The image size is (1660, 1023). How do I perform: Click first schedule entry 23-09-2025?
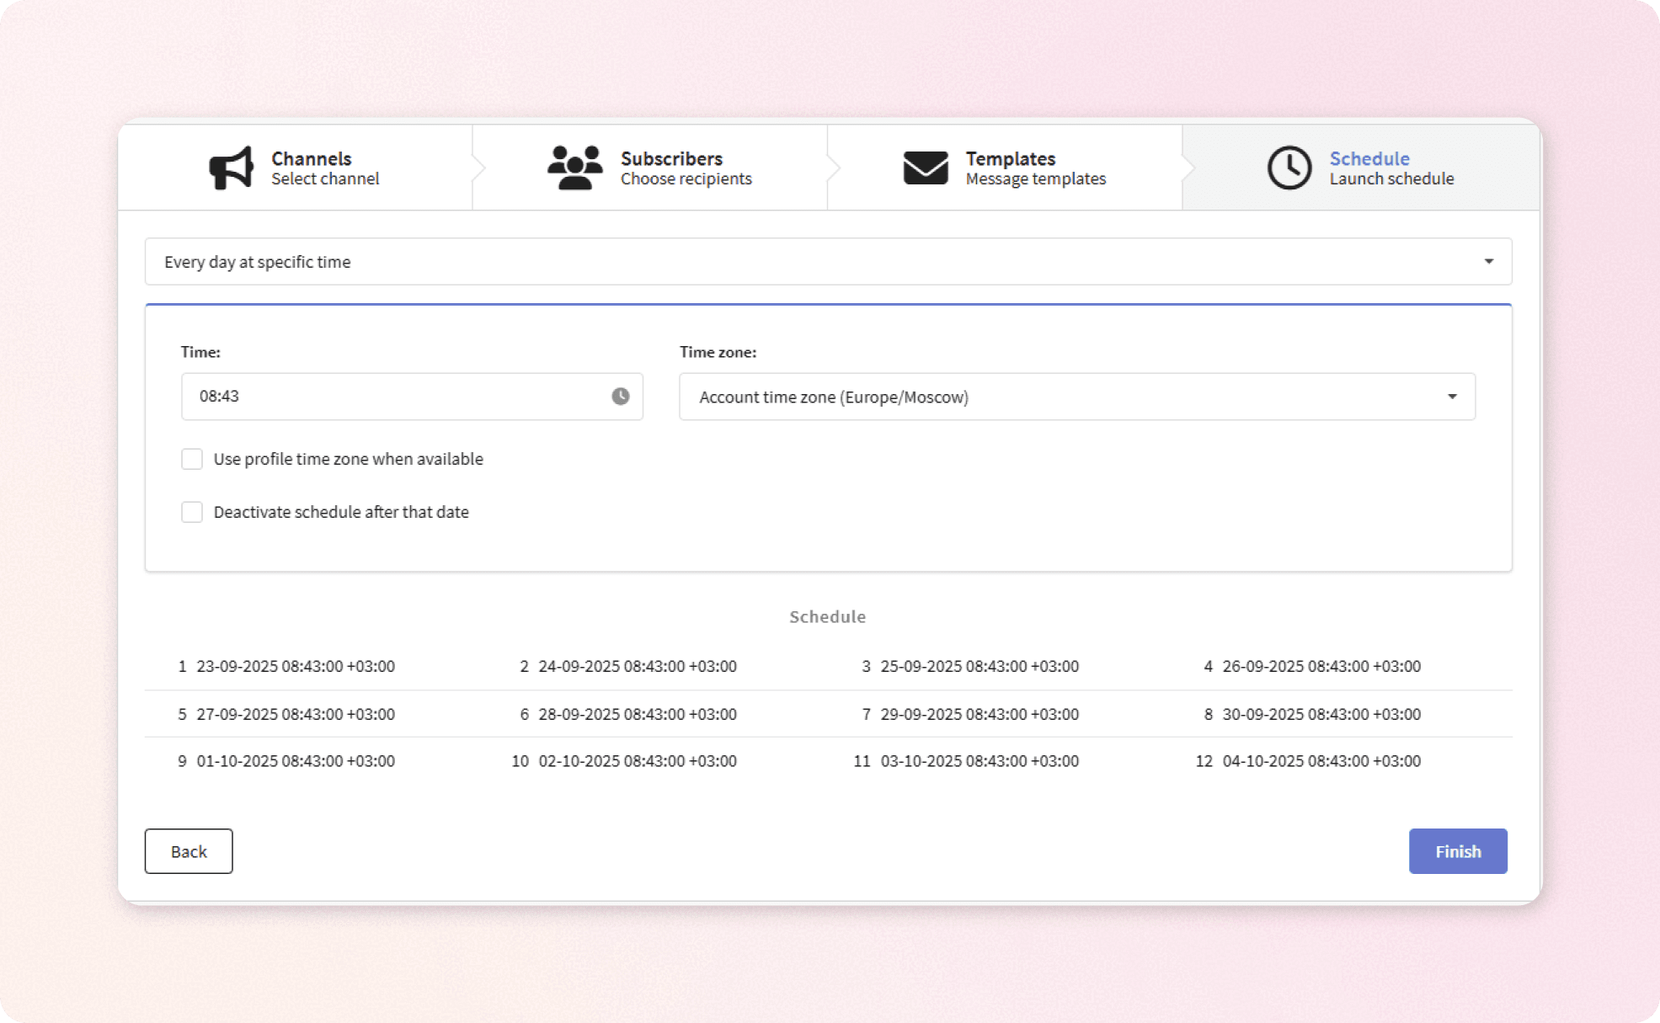click(x=295, y=666)
